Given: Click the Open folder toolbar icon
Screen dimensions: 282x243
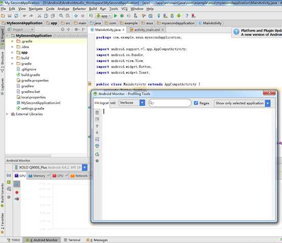Looking at the screenshot, I should point(3,16).
